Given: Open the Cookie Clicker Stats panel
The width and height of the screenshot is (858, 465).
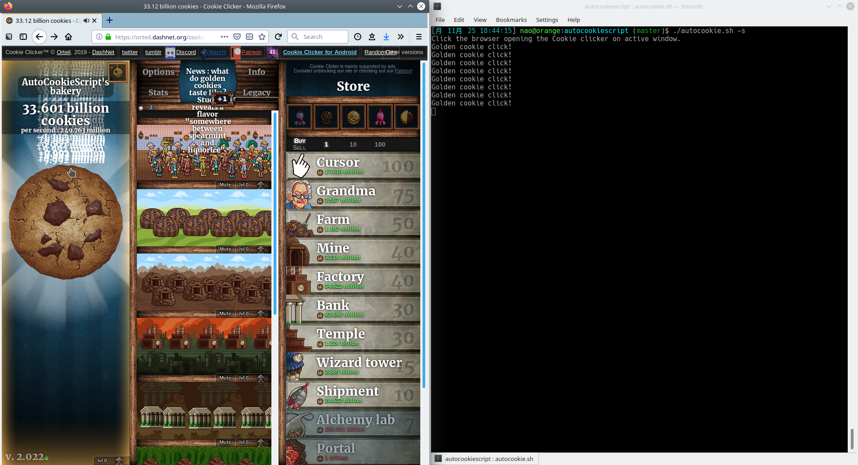Looking at the screenshot, I should 158,93.
